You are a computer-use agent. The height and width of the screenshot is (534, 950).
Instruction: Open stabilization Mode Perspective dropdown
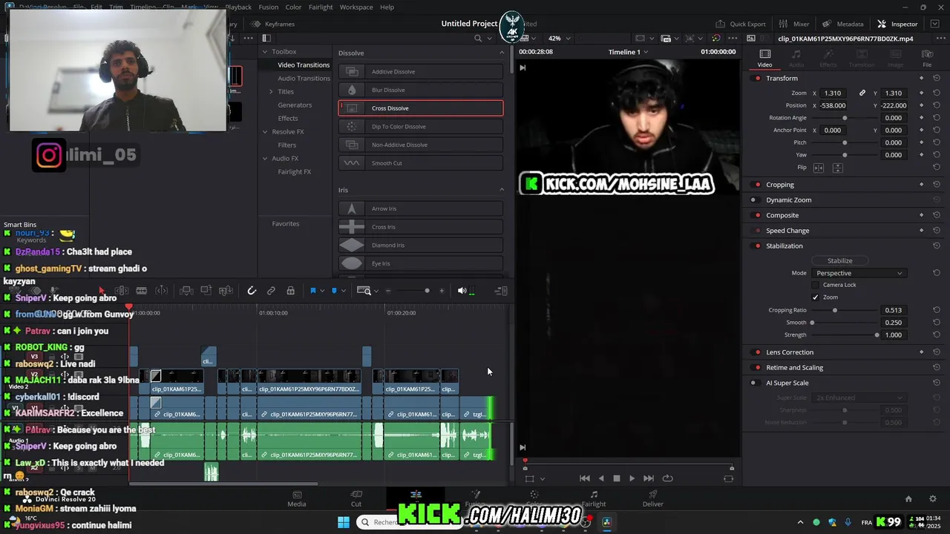coord(859,273)
